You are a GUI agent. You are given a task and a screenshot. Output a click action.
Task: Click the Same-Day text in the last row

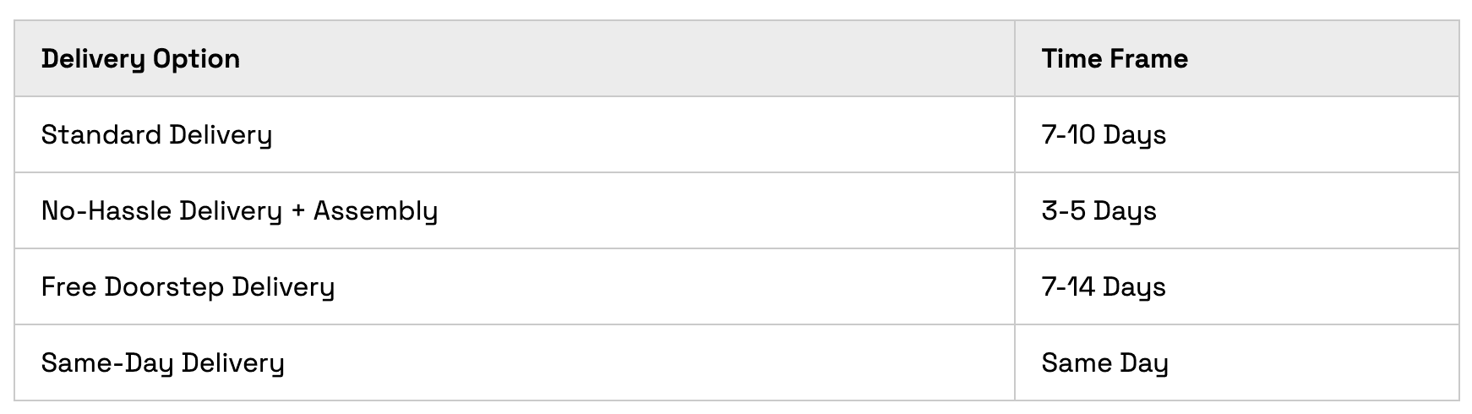[106, 363]
